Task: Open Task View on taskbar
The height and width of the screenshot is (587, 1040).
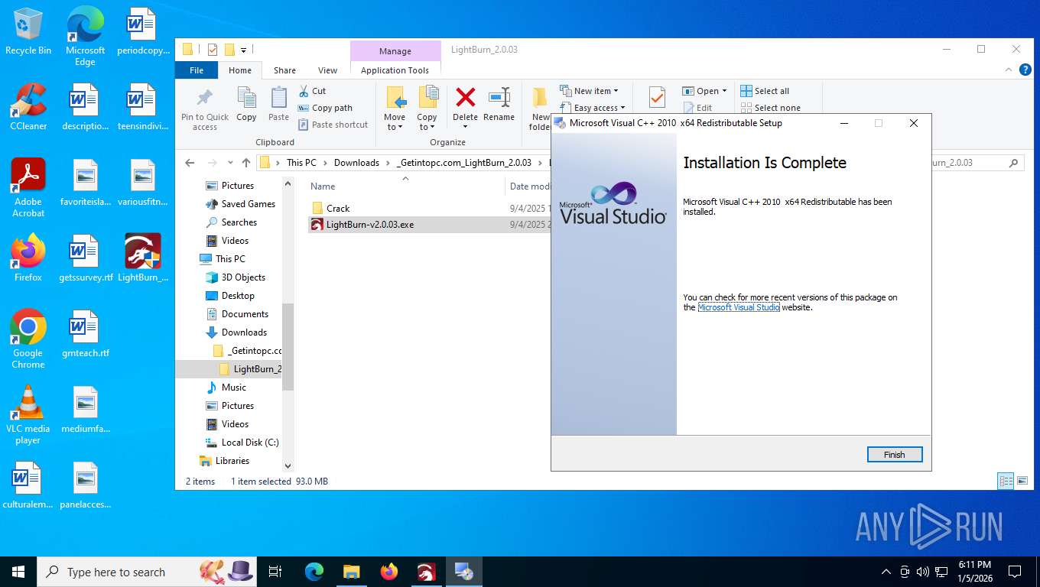Action: coord(276,572)
